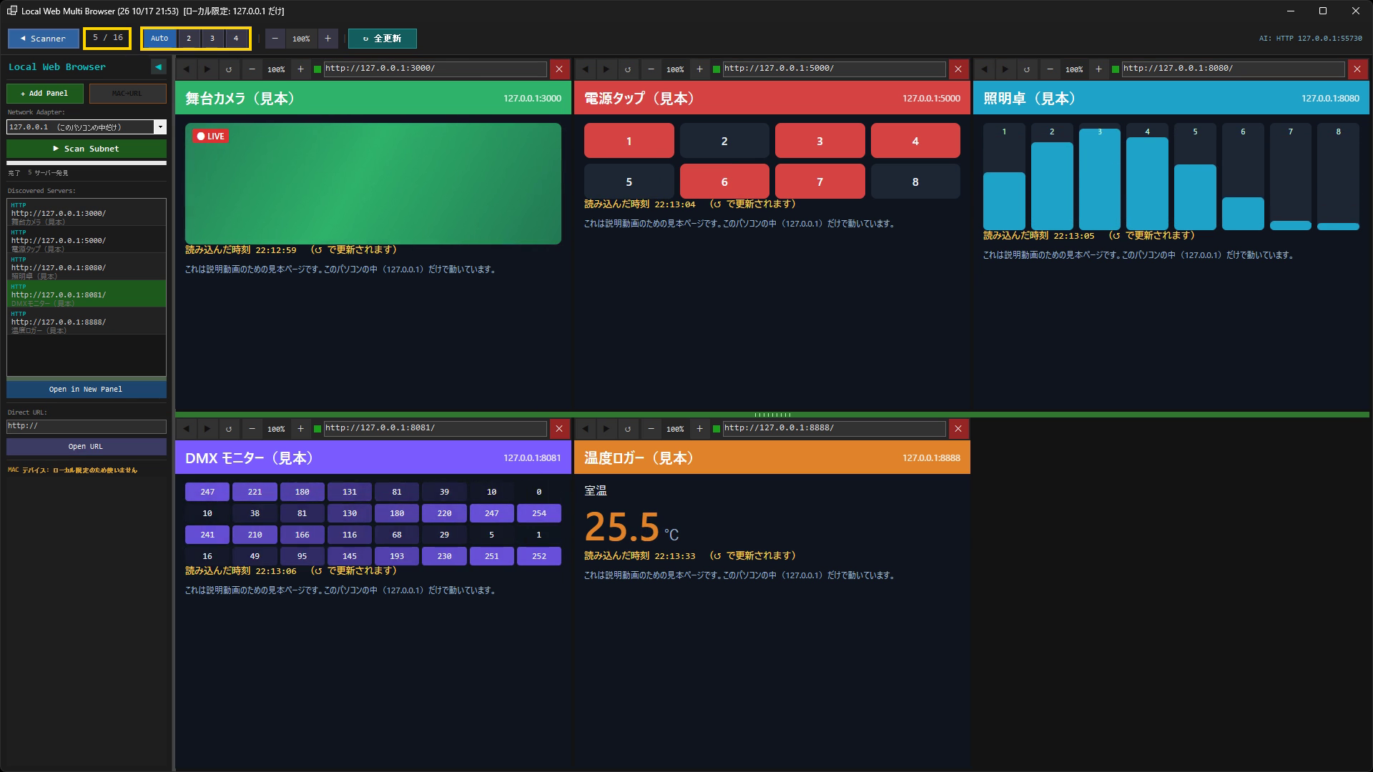Viewport: 1373px width, 772px height.
Task: Click the Open URL button
Action: pyautogui.click(x=87, y=446)
